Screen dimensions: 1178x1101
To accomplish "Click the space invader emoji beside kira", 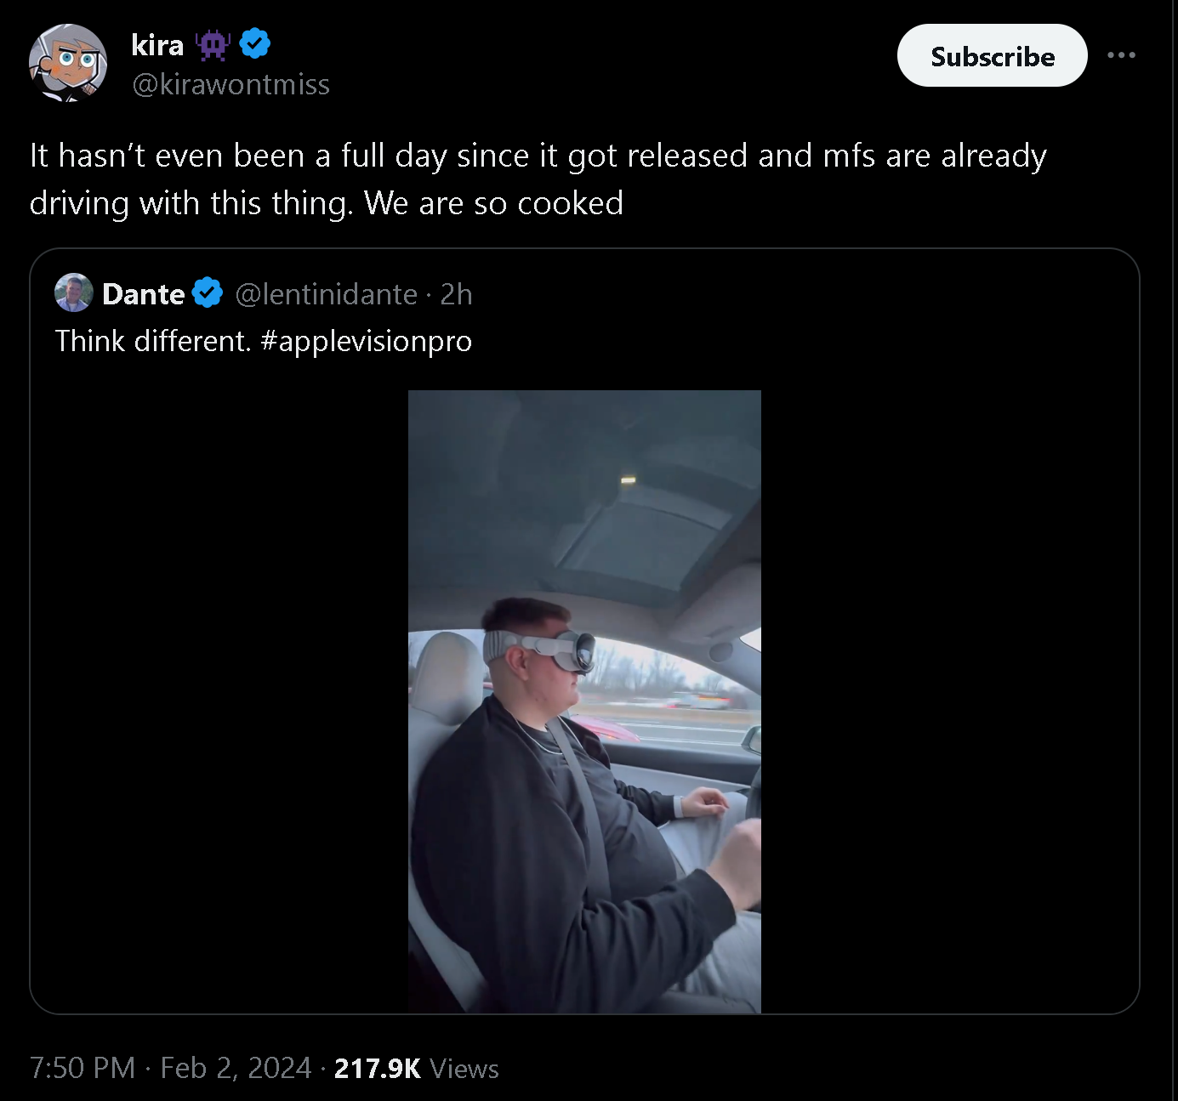I will 212,44.
